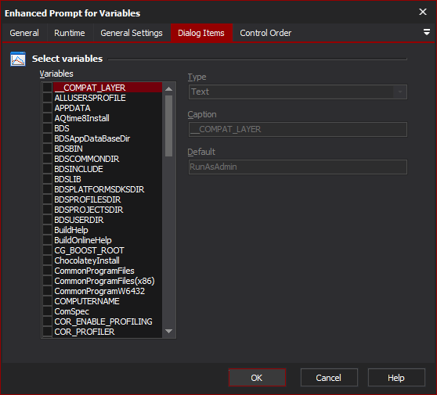Switch to the General Settings tab

coord(132,33)
